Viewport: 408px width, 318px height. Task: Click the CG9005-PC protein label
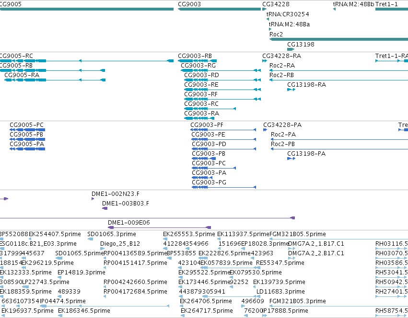click(x=26, y=125)
